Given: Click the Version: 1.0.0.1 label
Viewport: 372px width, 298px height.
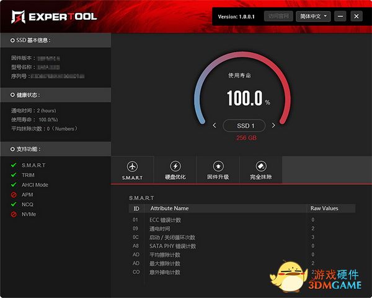Looking at the screenshot, I should coord(236,17).
